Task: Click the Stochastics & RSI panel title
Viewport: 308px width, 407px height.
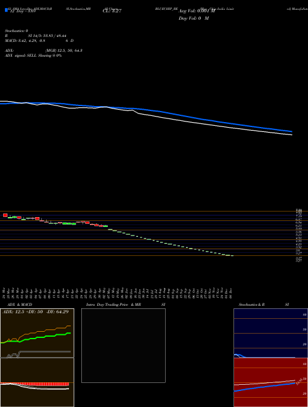Action: (x=264, y=305)
